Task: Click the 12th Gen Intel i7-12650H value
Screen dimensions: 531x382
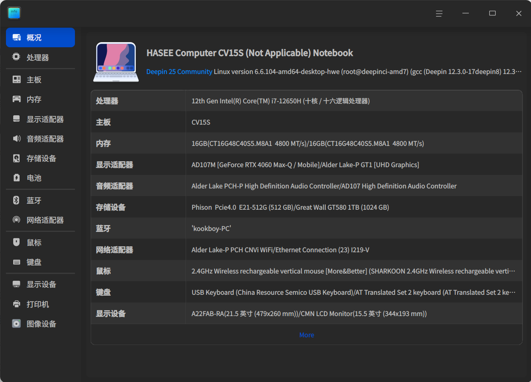Action: 281,101
